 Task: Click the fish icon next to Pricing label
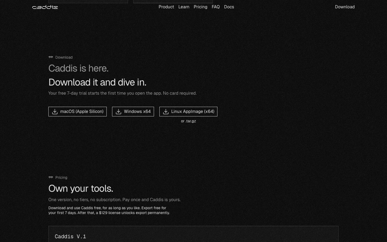click(51, 177)
